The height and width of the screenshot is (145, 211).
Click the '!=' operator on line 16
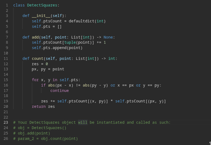point(78,85)
